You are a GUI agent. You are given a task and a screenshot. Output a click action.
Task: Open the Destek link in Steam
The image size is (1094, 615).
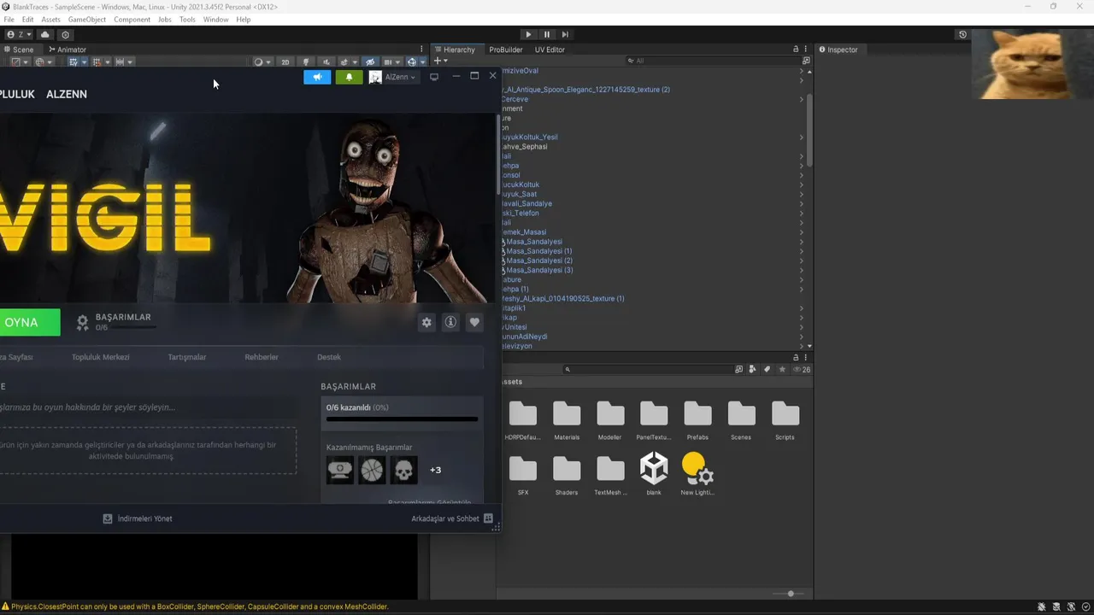coord(329,357)
